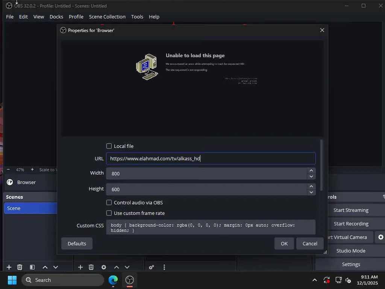
Task: Zoom in preview with plus icon
Action: 32,170
